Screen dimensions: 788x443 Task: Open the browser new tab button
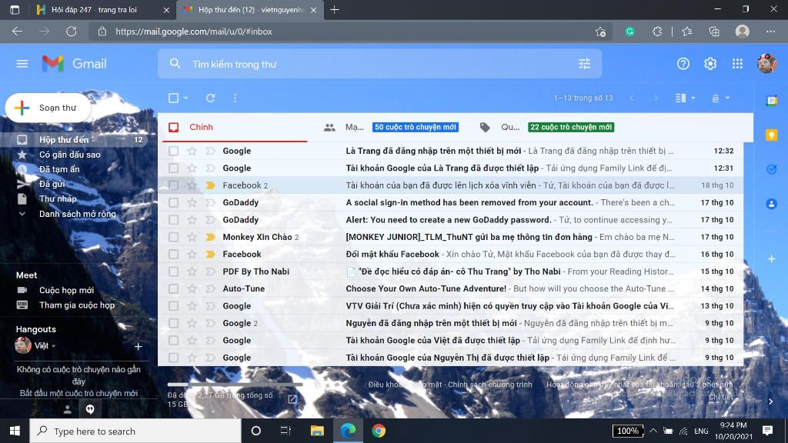pos(334,9)
